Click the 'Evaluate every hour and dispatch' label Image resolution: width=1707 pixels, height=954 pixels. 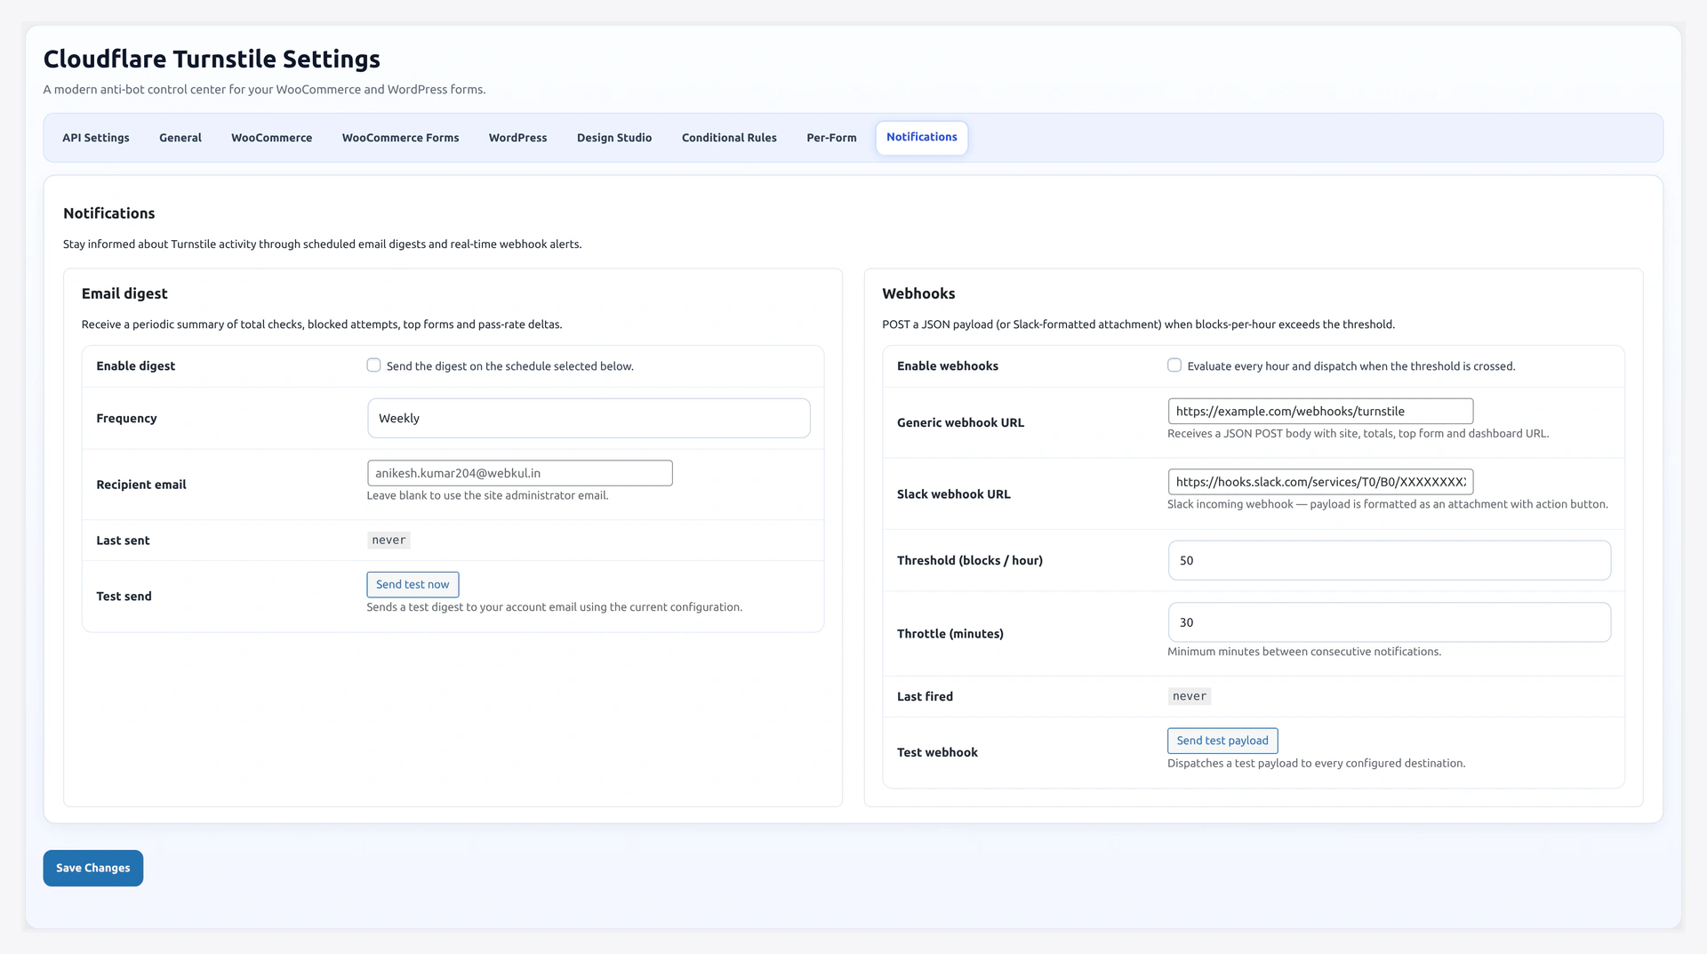1350,366
